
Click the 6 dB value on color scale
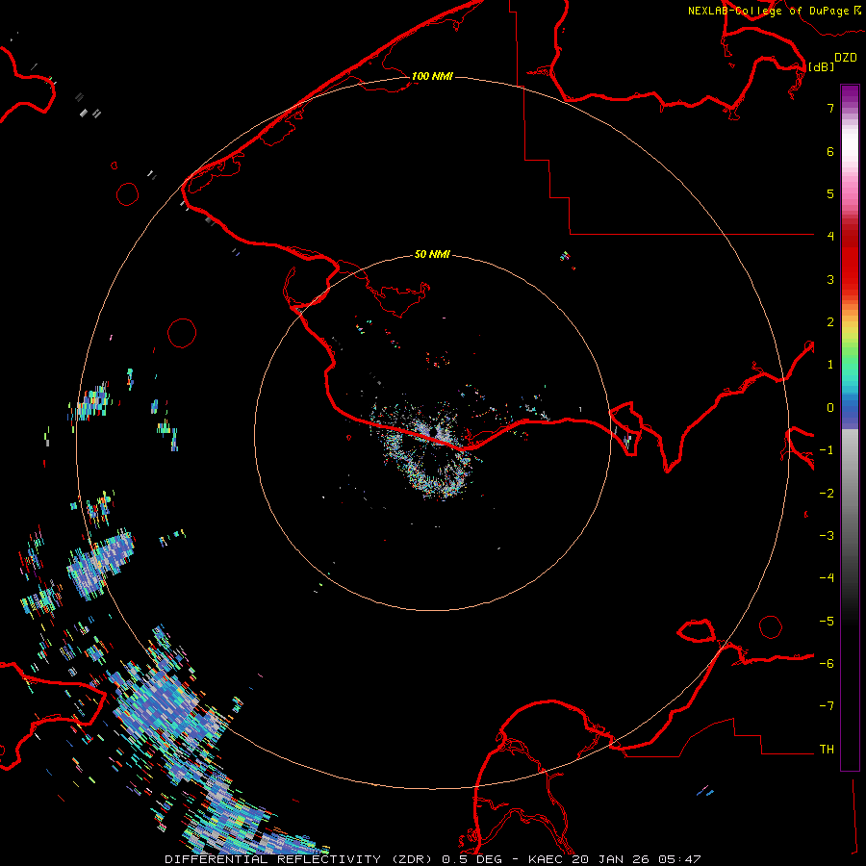pyautogui.click(x=830, y=151)
